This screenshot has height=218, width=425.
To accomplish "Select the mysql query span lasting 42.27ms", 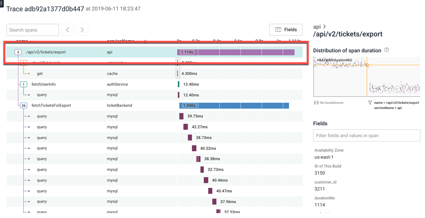I will (x=155, y=127).
